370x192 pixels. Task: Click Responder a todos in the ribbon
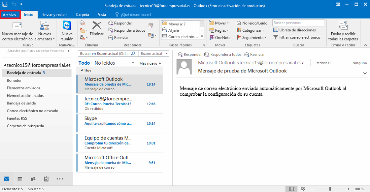tap(127, 30)
